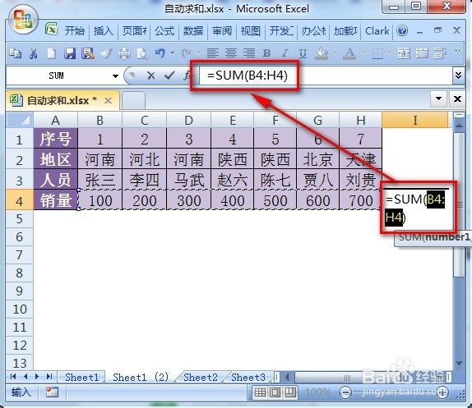
Task: Click the vertical scrollbar down arrow
Action: 459,364
